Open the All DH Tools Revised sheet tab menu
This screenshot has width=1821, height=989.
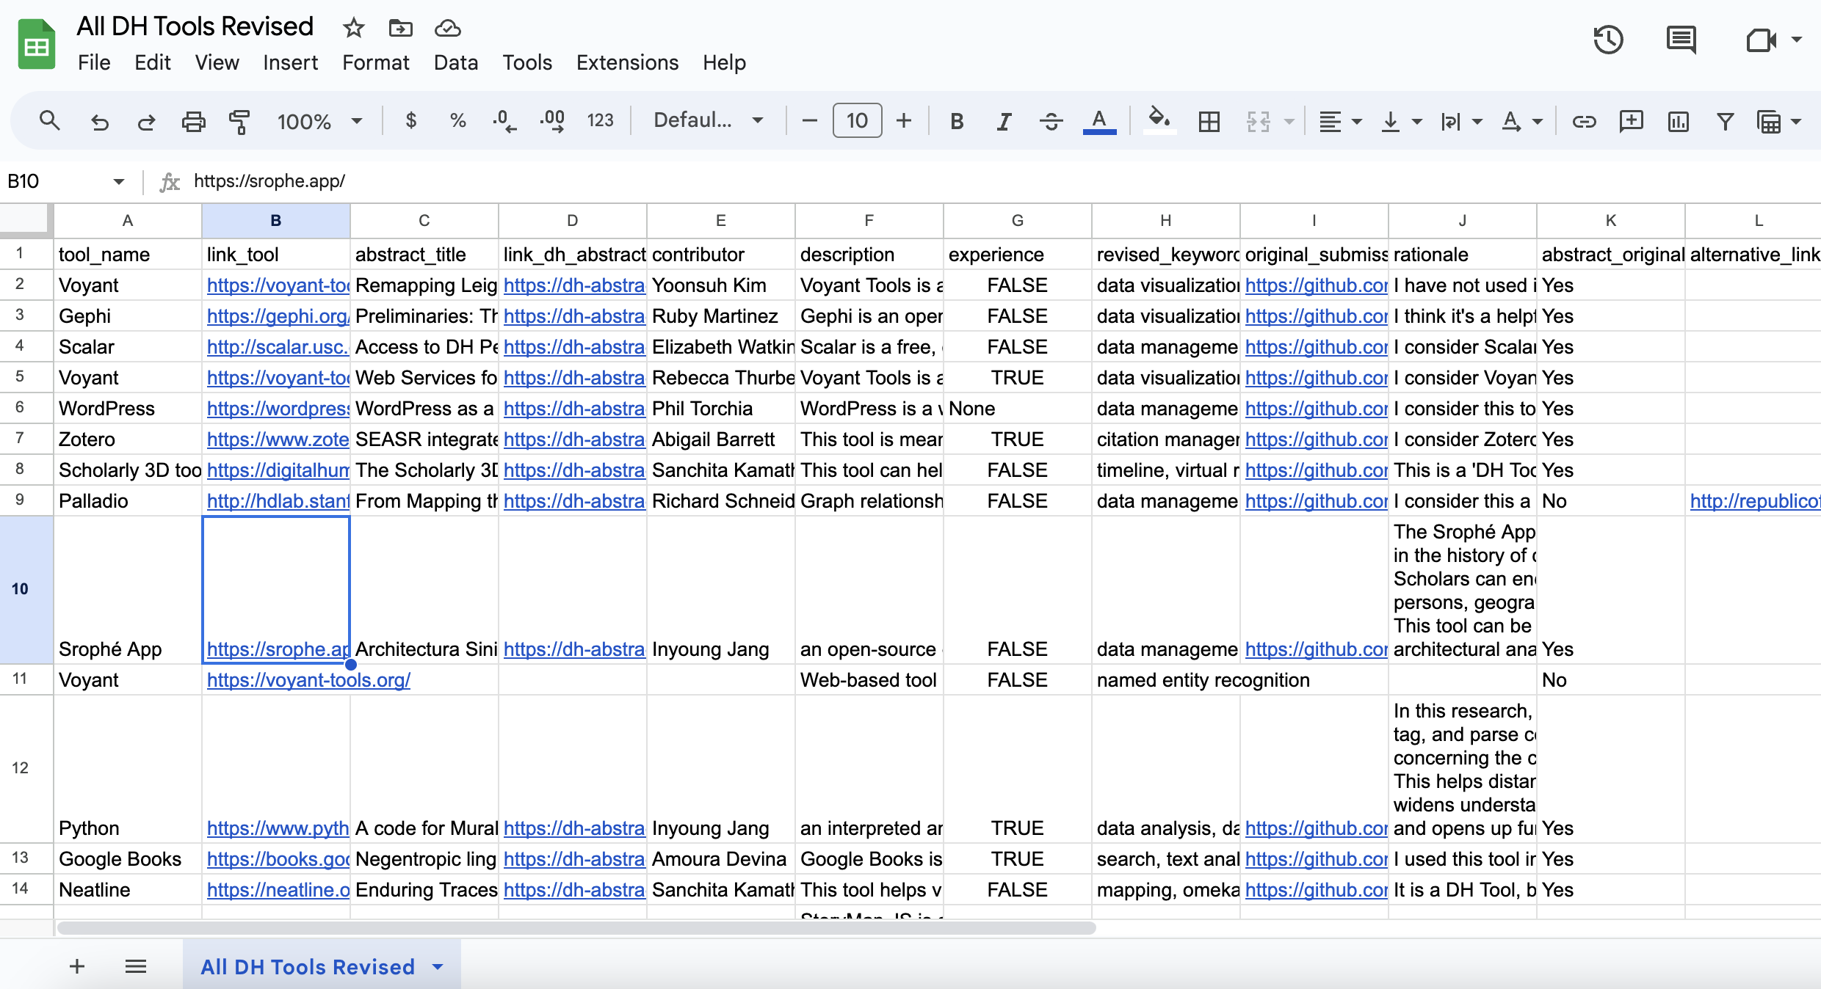(438, 966)
